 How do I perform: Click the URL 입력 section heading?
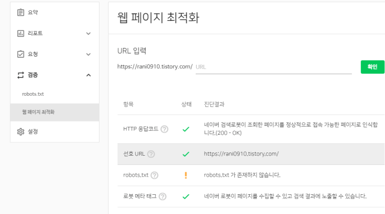[x=132, y=51]
